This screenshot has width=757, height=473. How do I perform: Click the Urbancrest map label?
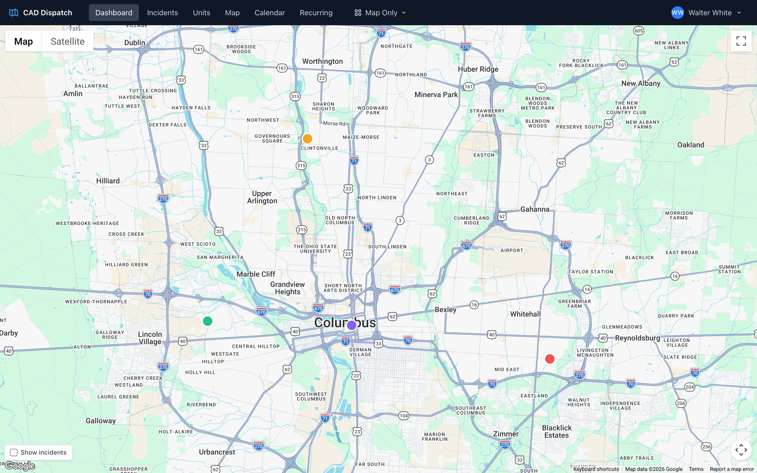(x=217, y=452)
